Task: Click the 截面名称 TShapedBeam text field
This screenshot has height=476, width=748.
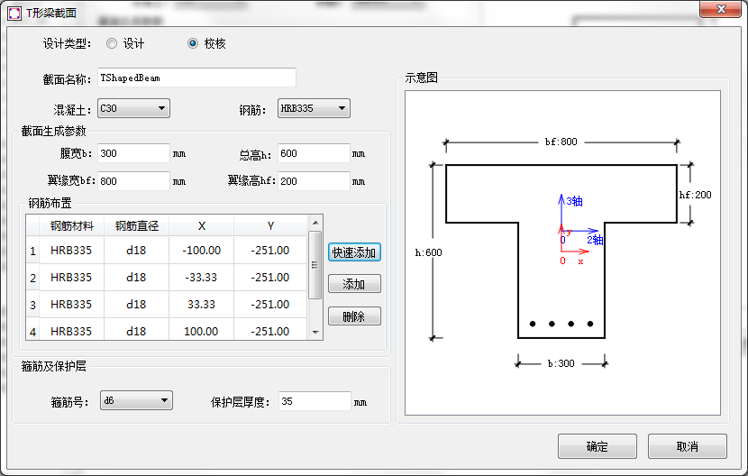Action: [196, 78]
